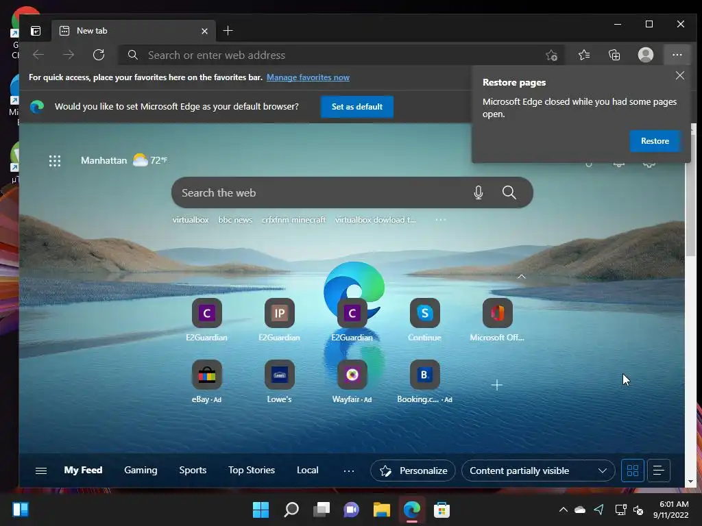Select the Gaming feed tab

click(141, 470)
